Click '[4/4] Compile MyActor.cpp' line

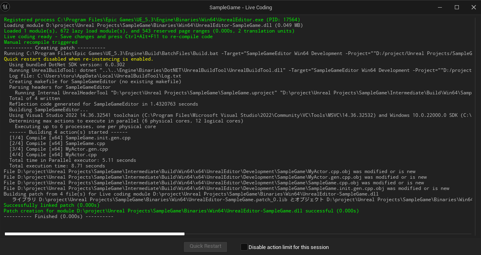(x=53, y=155)
